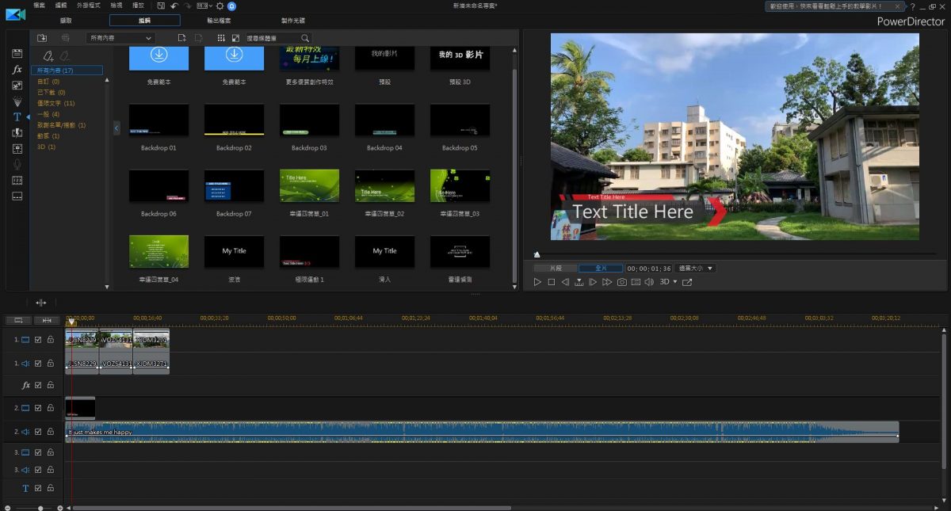Open the Title Room in the sidebar
This screenshot has height=511, width=951.
coord(17,116)
